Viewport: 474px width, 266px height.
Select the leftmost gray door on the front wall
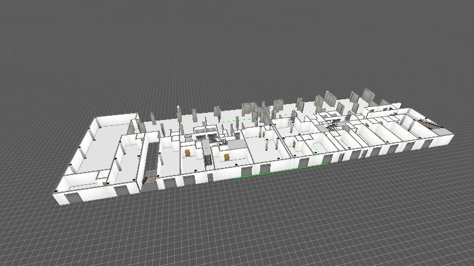click(75, 197)
